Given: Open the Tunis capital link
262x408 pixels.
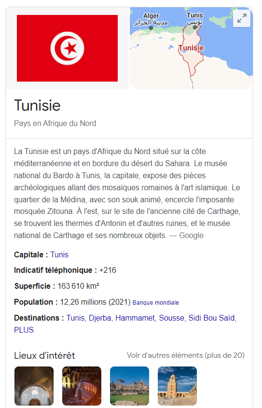Looking at the screenshot, I should [x=59, y=254].
